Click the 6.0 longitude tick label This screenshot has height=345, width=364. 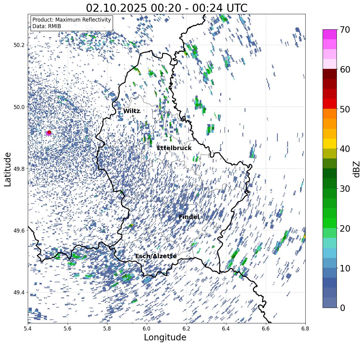pyautogui.click(x=147, y=329)
